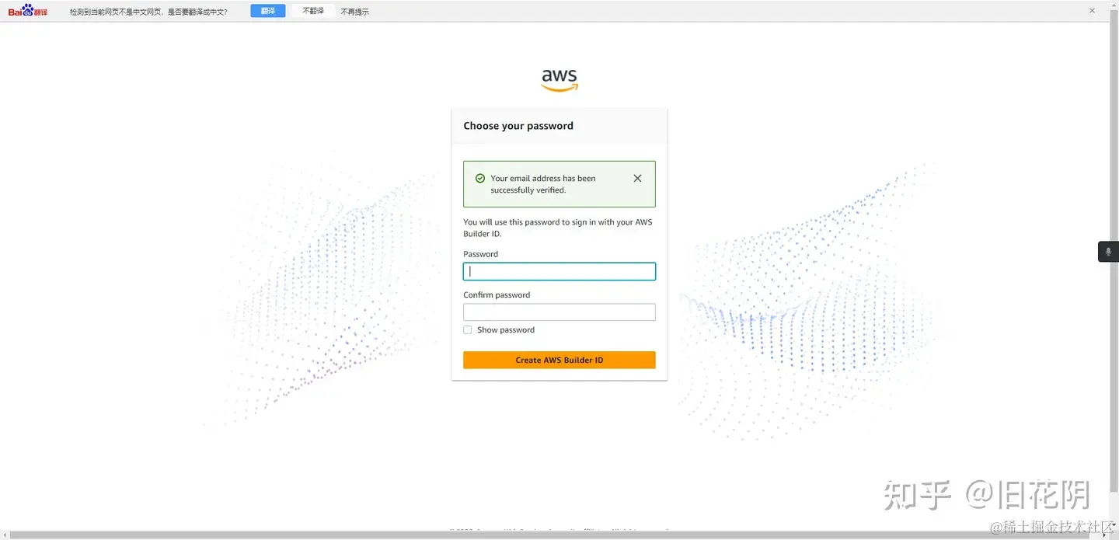Click Create AWS Builder ID button

tap(559, 360)
